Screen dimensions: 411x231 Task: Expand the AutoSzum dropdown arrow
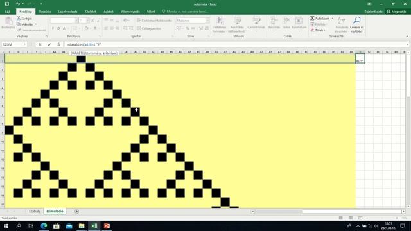point(333,19)
